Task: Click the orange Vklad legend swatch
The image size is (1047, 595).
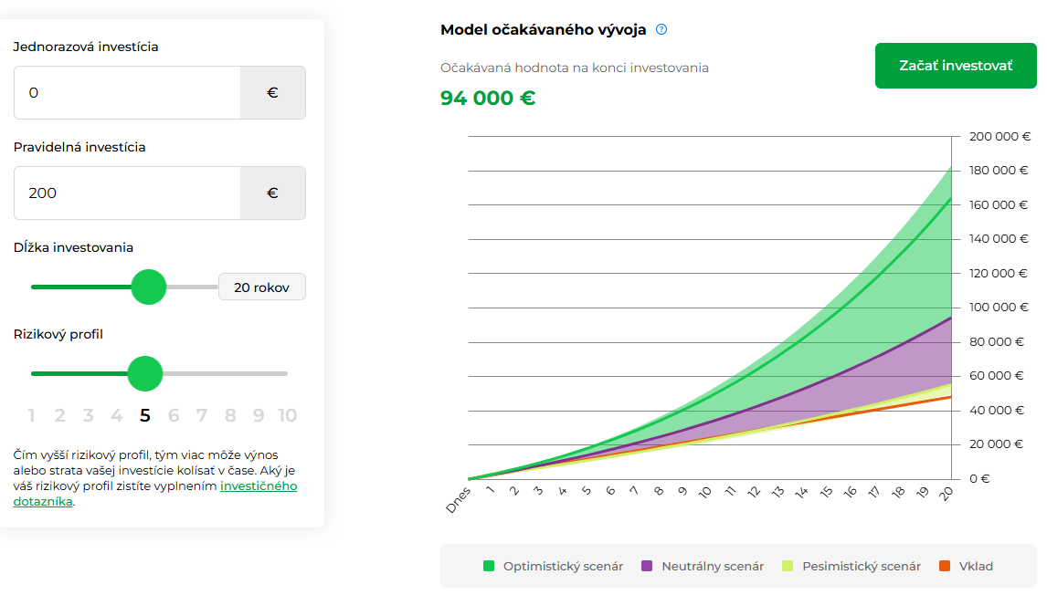Action: point(945,566)
